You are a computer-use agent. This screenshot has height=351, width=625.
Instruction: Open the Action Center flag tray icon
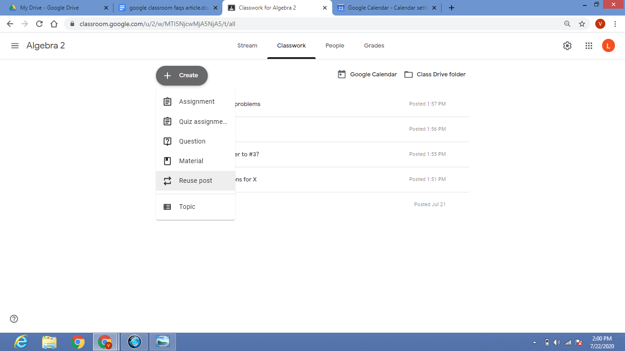coord(579,342)
